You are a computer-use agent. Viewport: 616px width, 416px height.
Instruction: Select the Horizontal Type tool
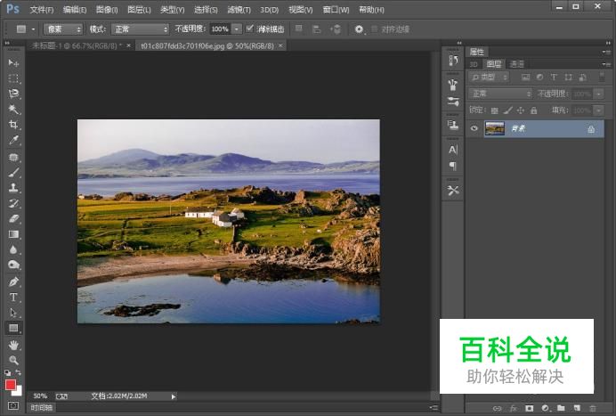(x=13, y=297)
